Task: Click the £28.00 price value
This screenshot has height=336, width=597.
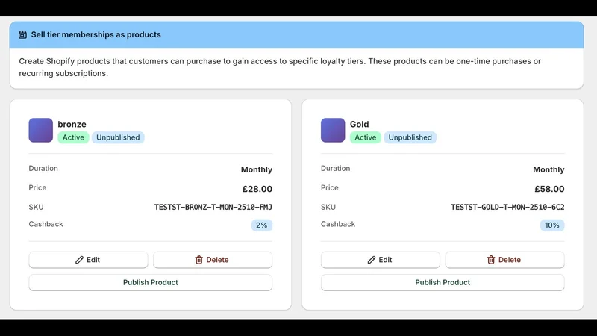Action: click(257, 189)
